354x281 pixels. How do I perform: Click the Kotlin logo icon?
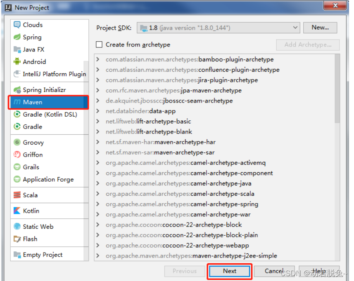tap(17, 211)
